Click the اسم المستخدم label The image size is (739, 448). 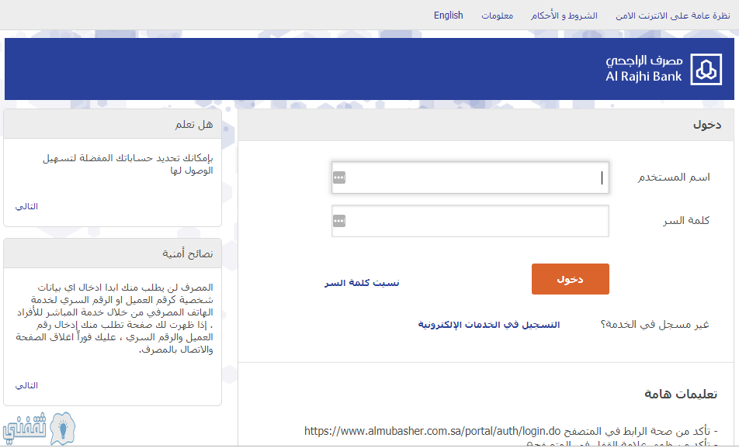(x=674, y=177)
